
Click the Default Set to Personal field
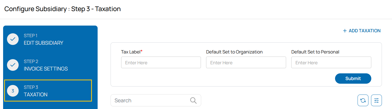[331, 63]
